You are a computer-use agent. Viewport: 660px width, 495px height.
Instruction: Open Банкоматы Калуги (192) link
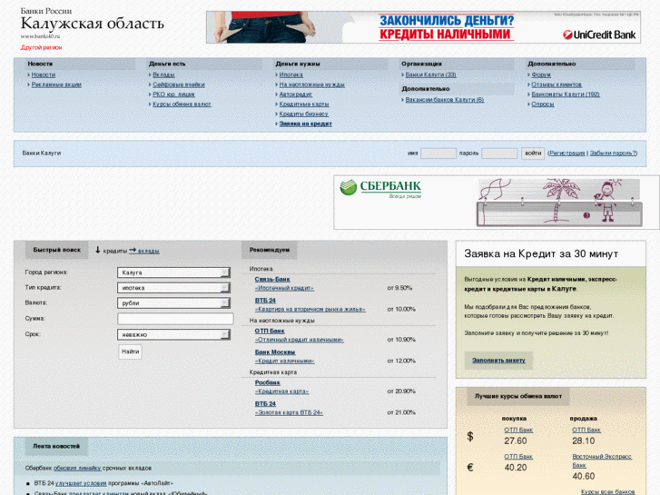pos(566,94)
